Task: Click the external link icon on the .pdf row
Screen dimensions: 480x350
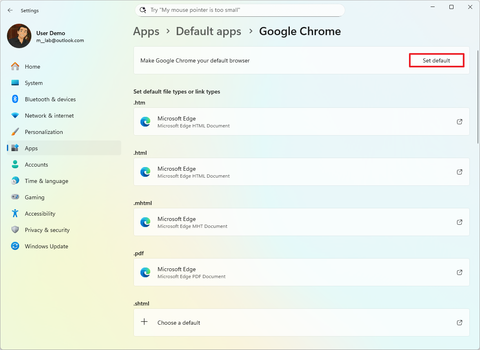Action: pyautogui.click(x=459, y=272)
